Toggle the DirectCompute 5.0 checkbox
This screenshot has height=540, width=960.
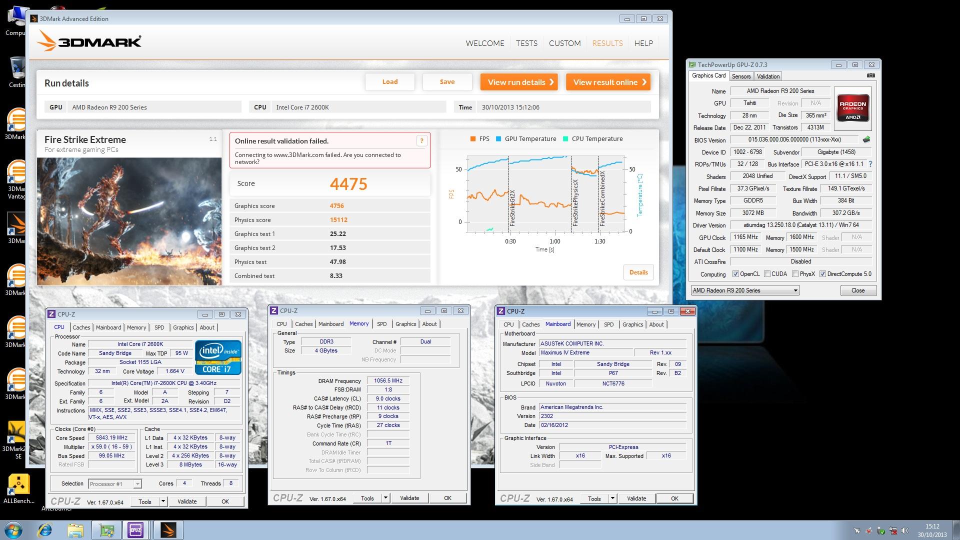click(822, 274)
